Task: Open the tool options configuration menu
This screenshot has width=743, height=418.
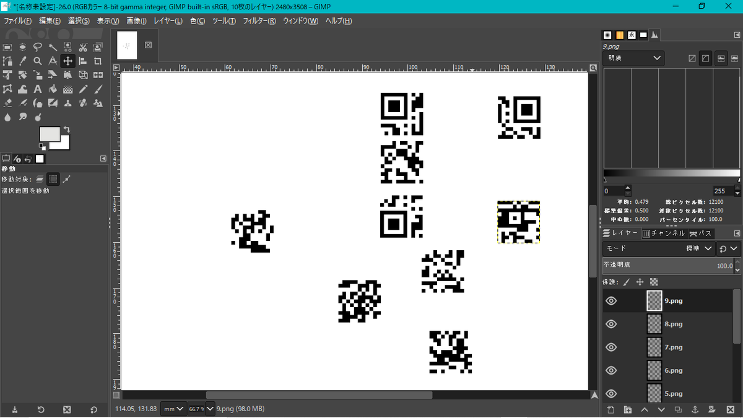Action: [103, 159]
